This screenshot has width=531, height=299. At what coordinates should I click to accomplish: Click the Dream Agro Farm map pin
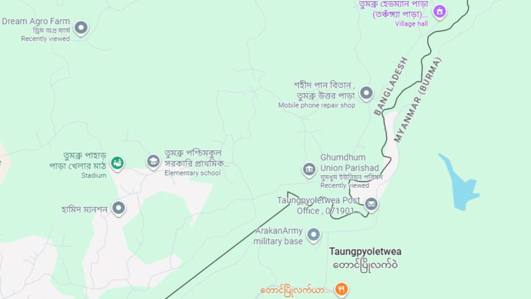coord(81,28)
